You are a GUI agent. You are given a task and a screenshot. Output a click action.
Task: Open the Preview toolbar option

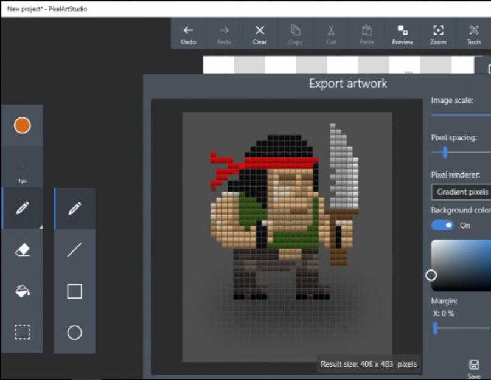402,35
